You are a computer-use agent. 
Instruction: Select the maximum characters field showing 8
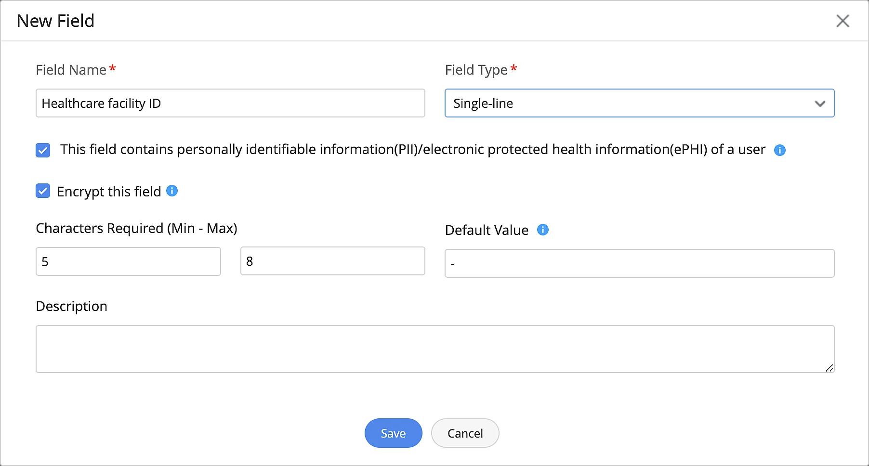point(332,261)
